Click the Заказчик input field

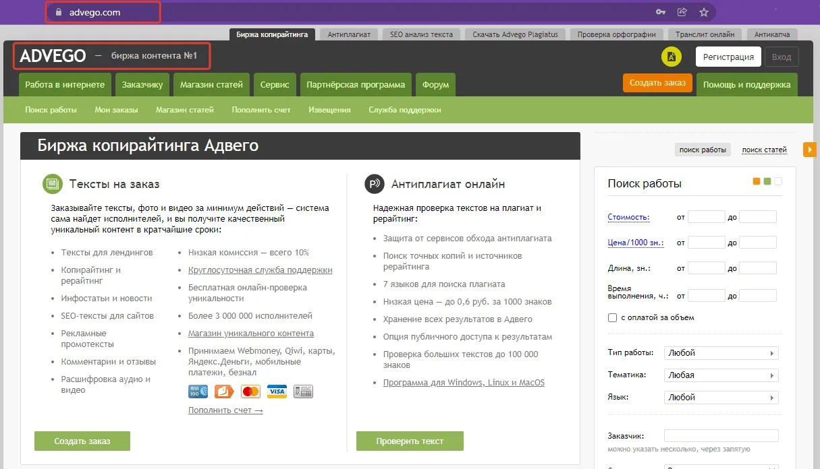[721, 436]
